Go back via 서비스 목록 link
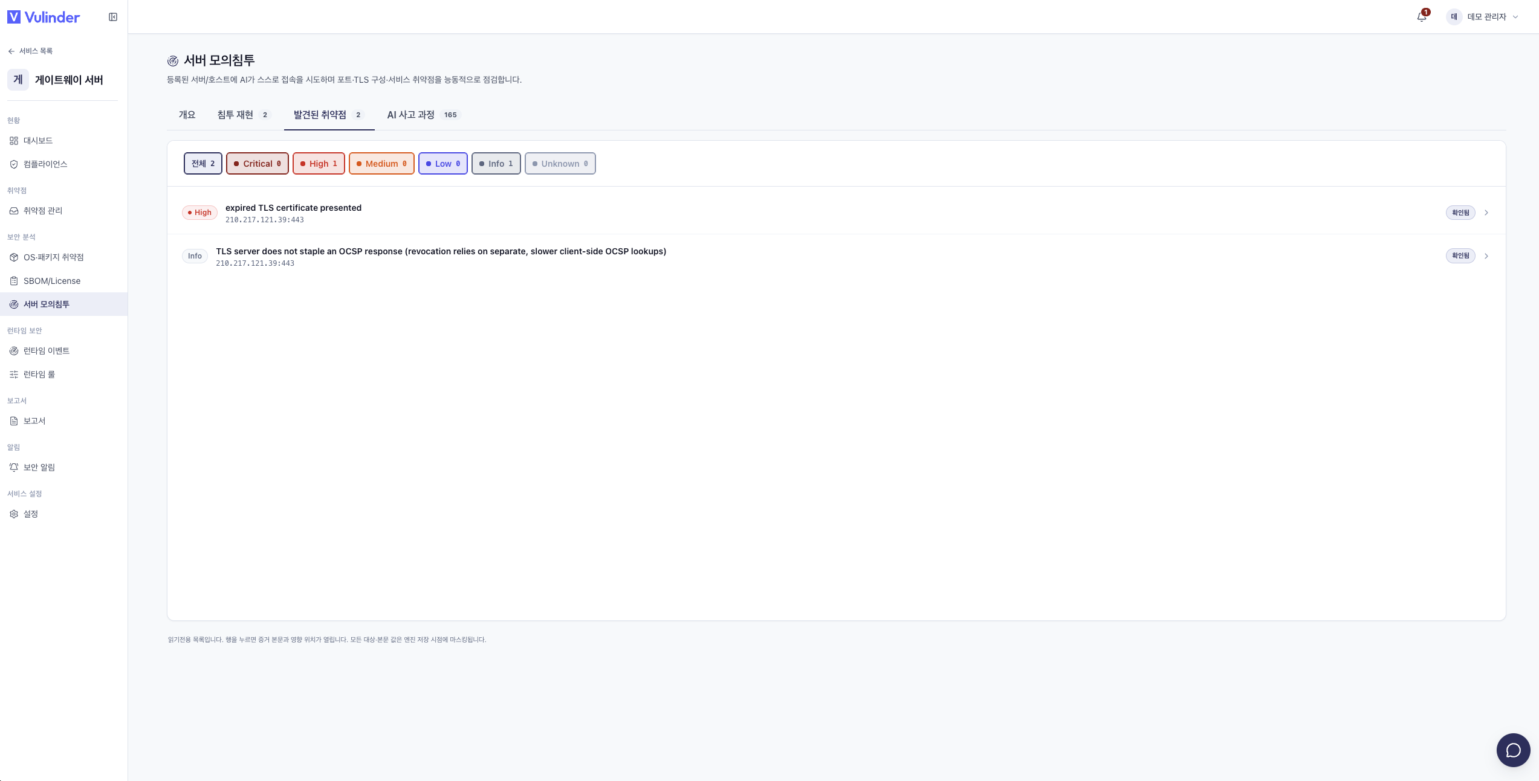This screenshot has width=1539, height=781. click(x=30, y=51)
